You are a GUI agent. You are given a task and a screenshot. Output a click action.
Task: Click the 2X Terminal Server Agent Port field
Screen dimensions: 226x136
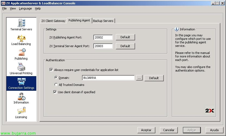pos(103,46)
